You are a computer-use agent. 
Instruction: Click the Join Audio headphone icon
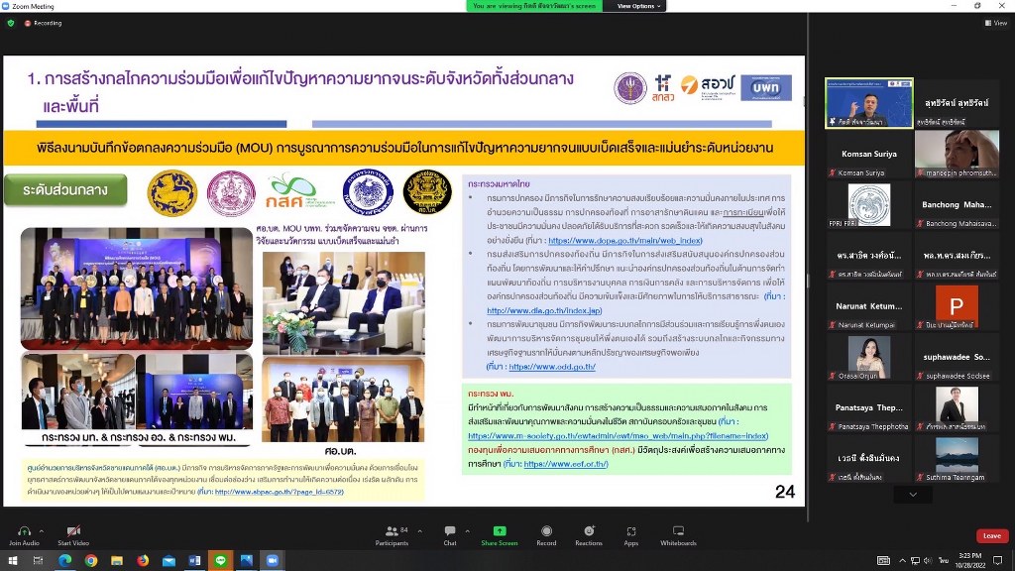point(24,531)
